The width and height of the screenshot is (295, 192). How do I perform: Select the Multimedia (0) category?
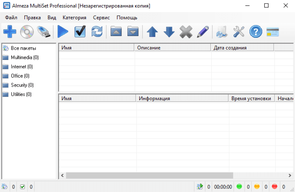[x=25, y=57]
